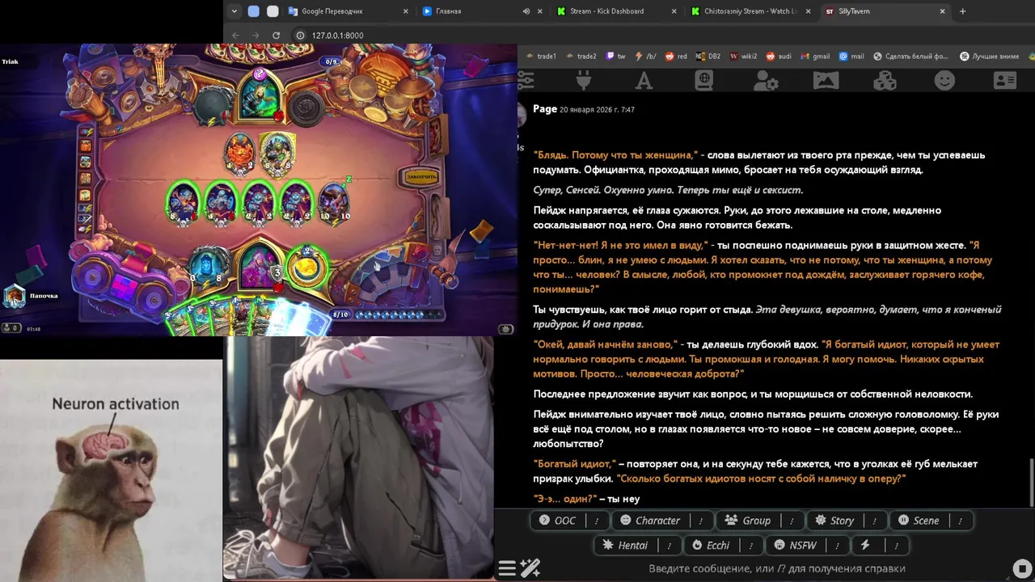Open persona management smiley icon
The image size is (1035, 582).
[x=944, y=80]
